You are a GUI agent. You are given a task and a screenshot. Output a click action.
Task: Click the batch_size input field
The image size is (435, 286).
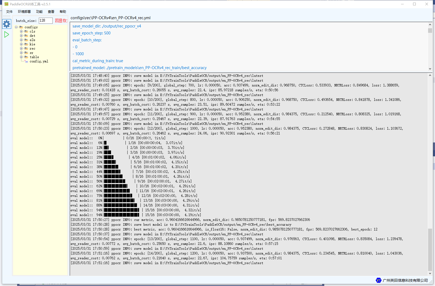point(46,21)
